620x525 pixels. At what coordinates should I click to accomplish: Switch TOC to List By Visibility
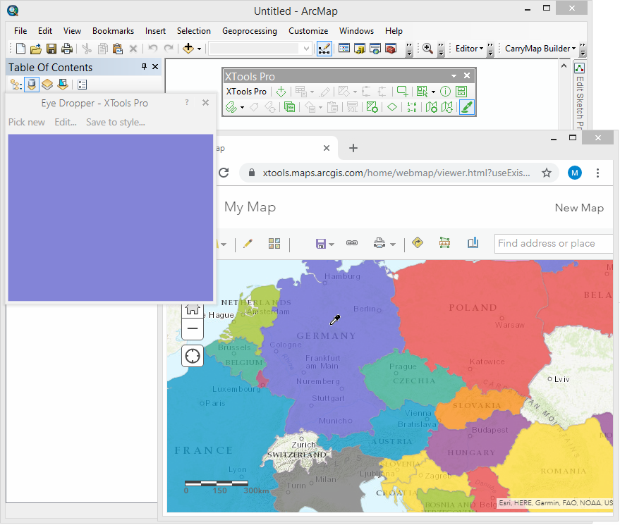47,85
